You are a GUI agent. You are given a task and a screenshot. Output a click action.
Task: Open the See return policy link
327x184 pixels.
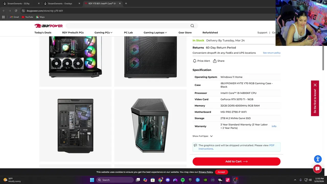[x=272, y=53]
